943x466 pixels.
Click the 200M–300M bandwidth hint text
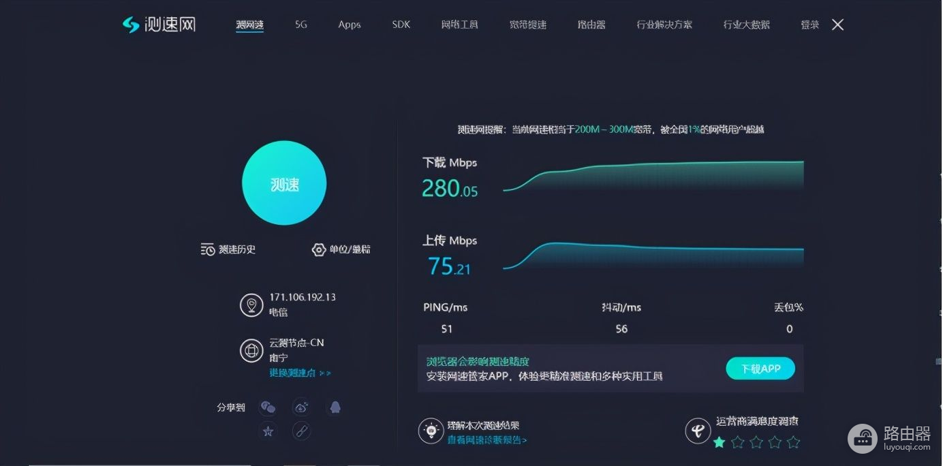tap(604, 129)
